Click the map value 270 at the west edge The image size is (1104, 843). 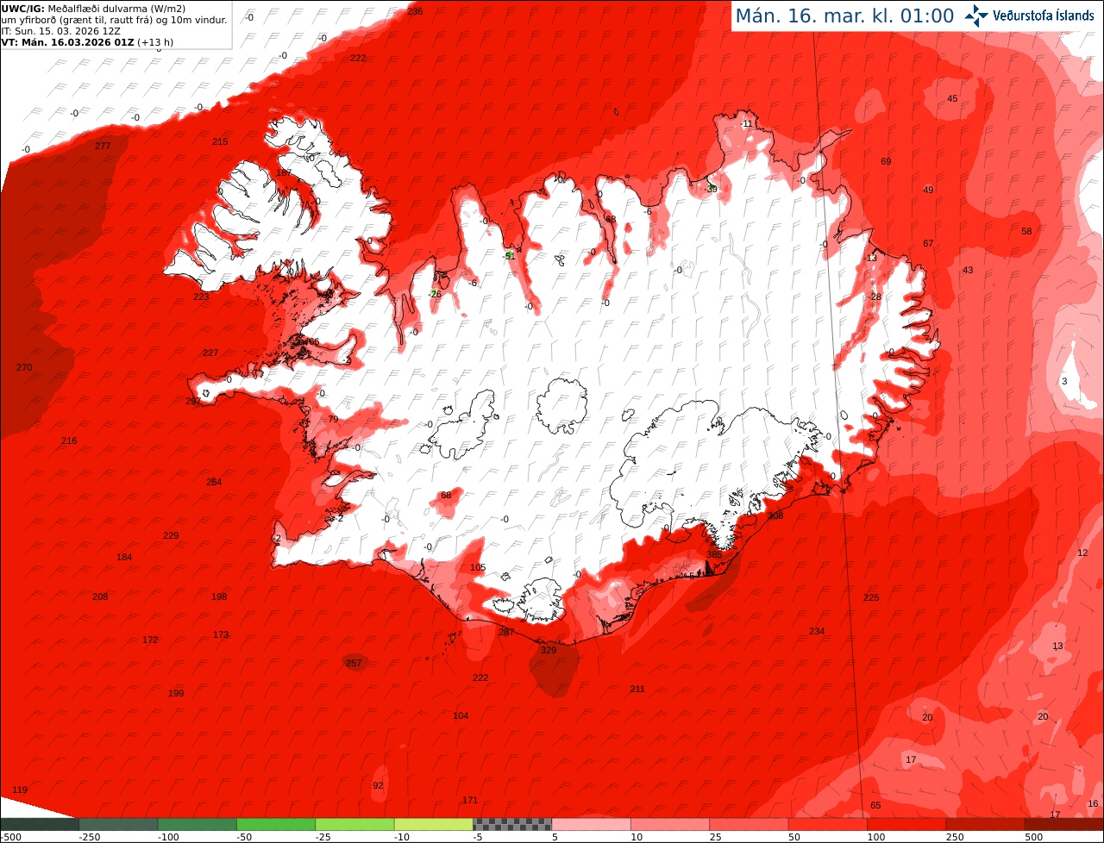(24, 367)
